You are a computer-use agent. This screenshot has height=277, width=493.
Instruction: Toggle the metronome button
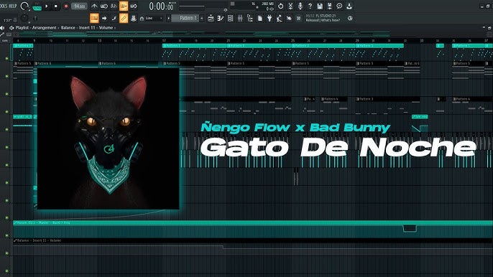pyautogui.click(x=94, y=6)
